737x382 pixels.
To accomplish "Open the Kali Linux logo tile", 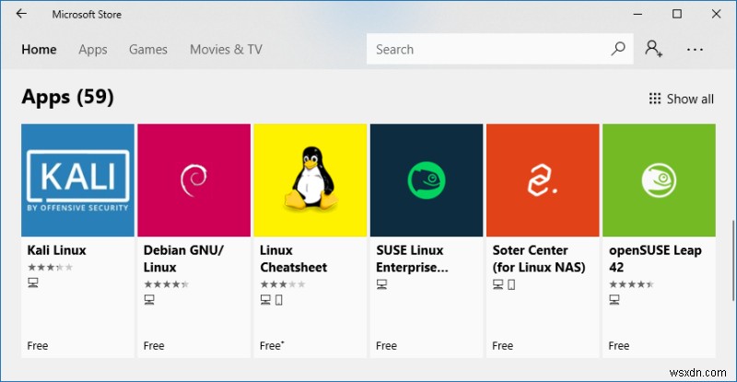I will coord(78,180).
